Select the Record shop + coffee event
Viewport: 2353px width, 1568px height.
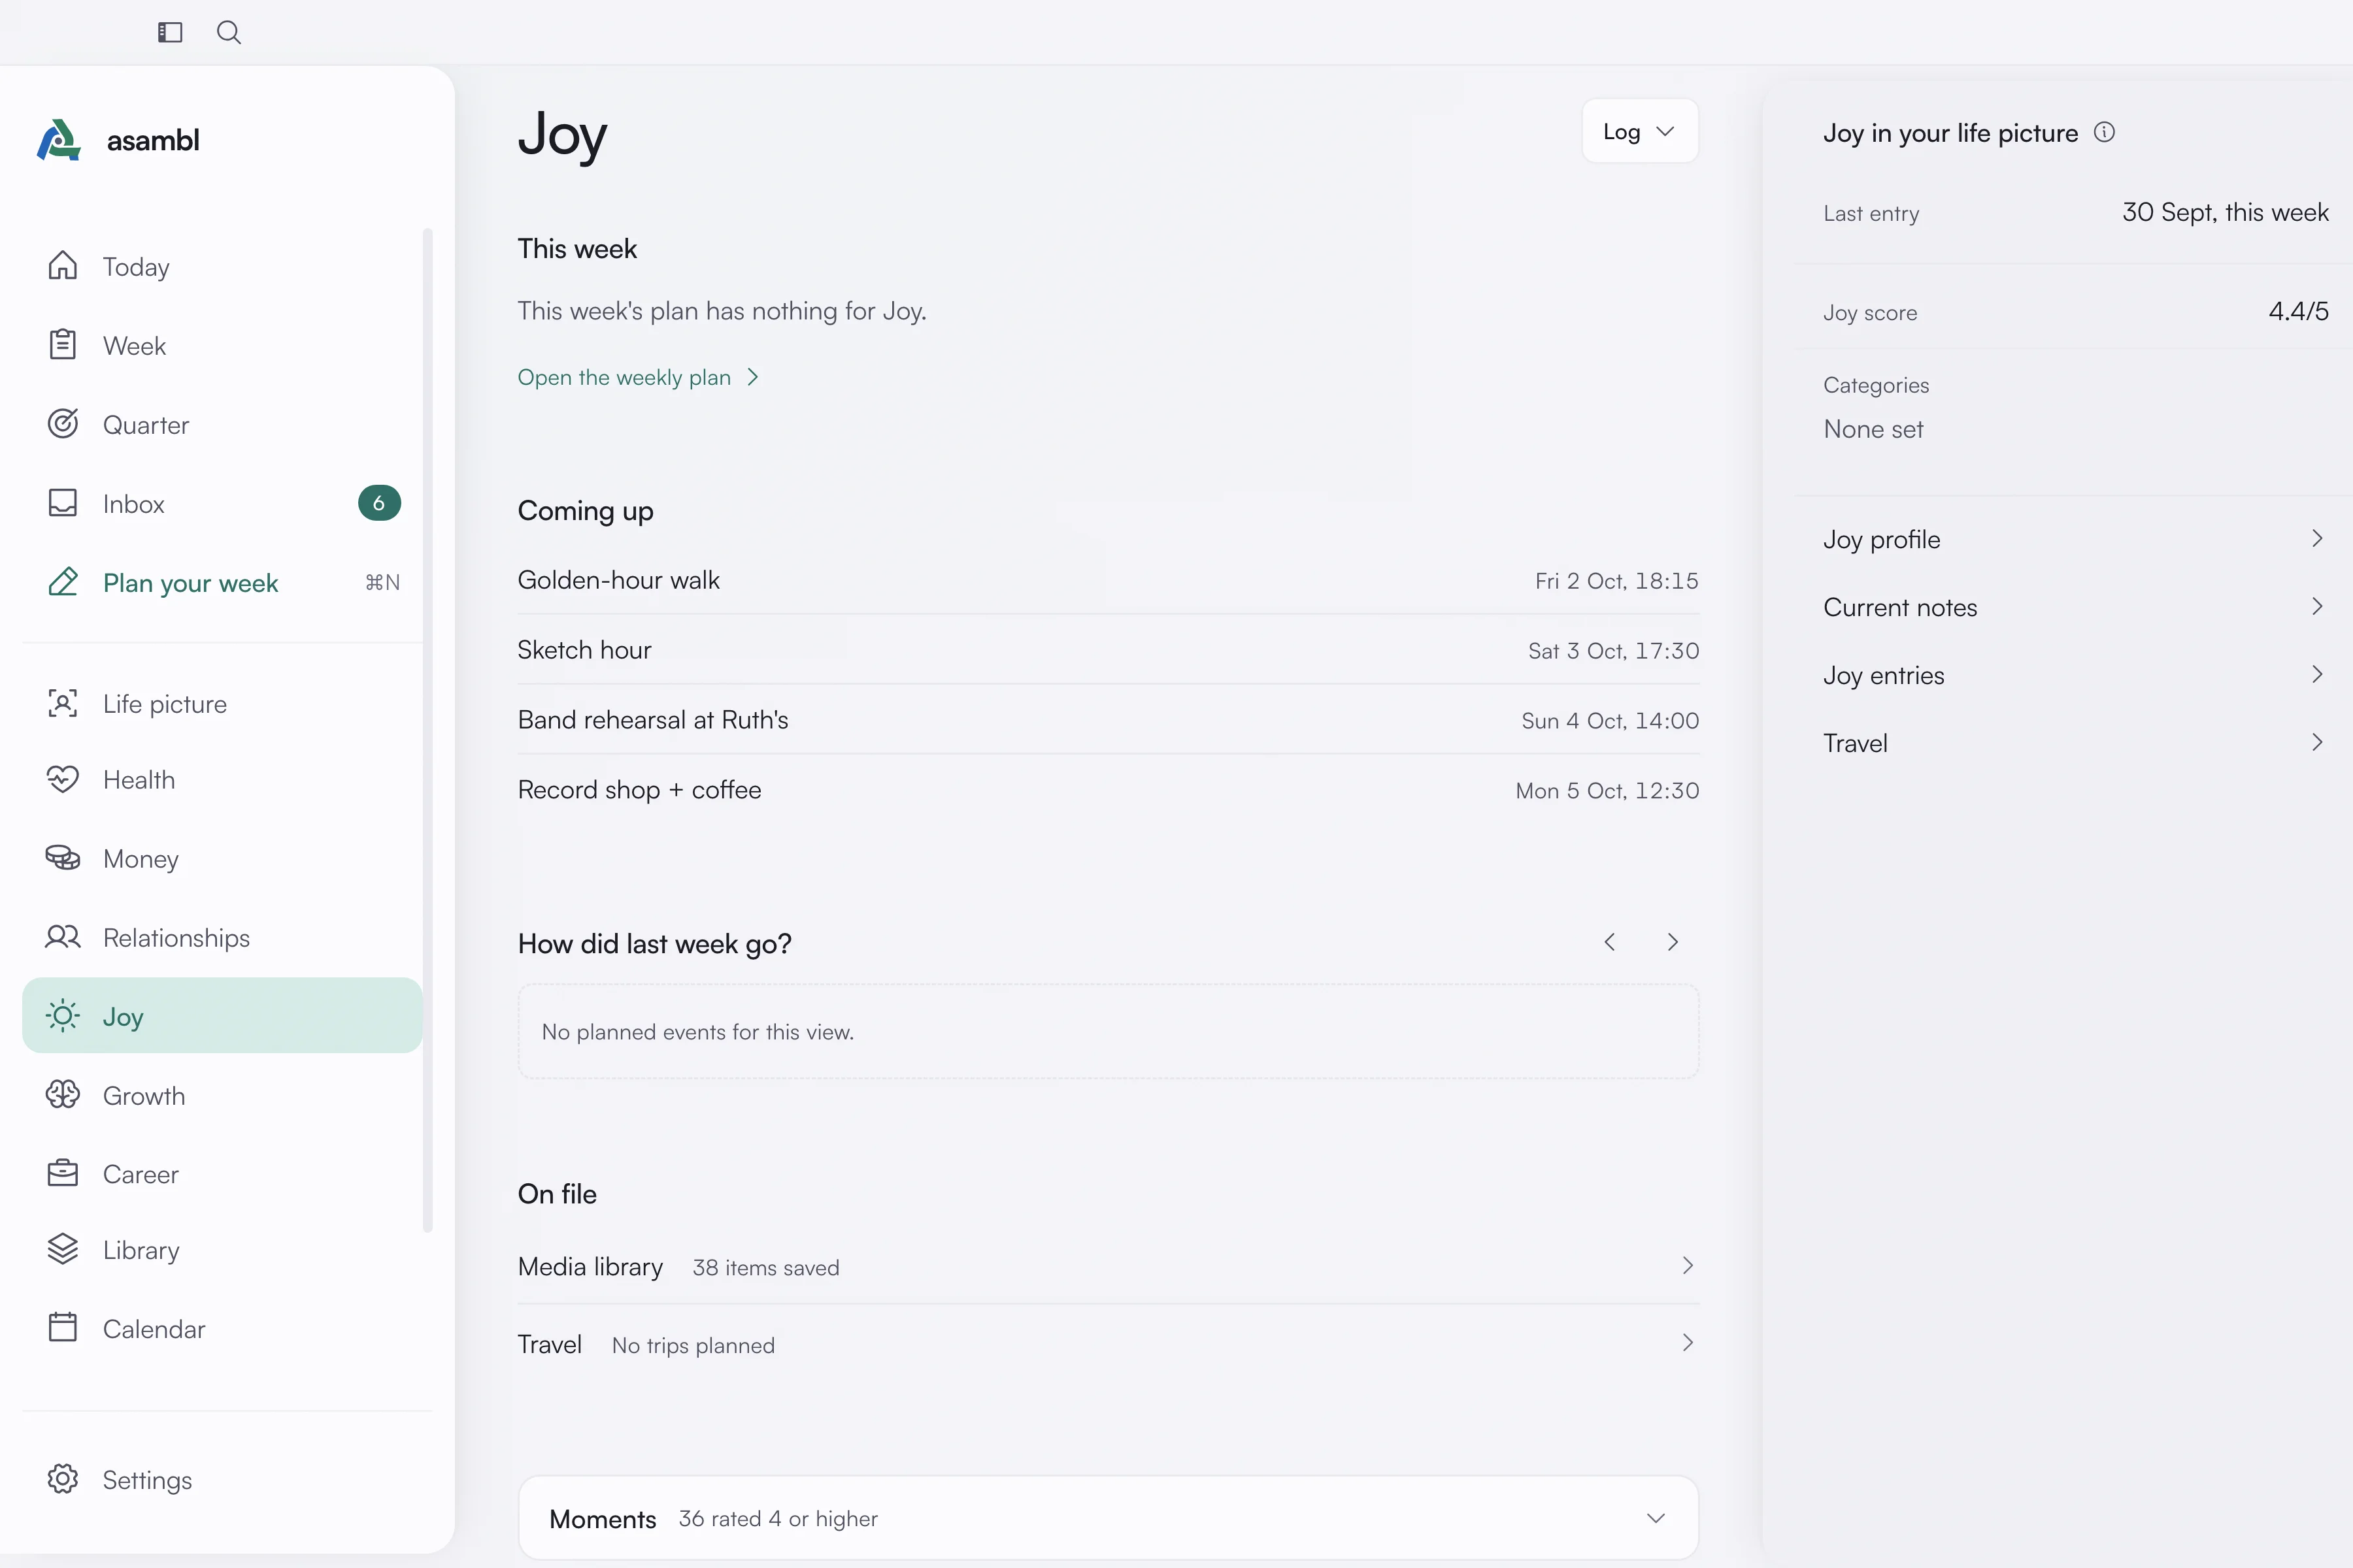[x=1109, y=790]
